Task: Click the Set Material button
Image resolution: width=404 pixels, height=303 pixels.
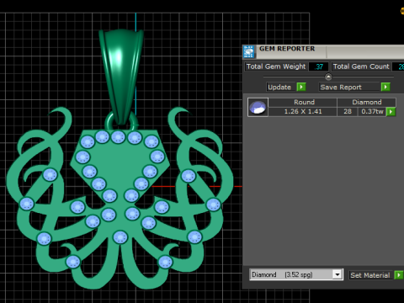Action: pyautogui.click(x=370, y=275)
